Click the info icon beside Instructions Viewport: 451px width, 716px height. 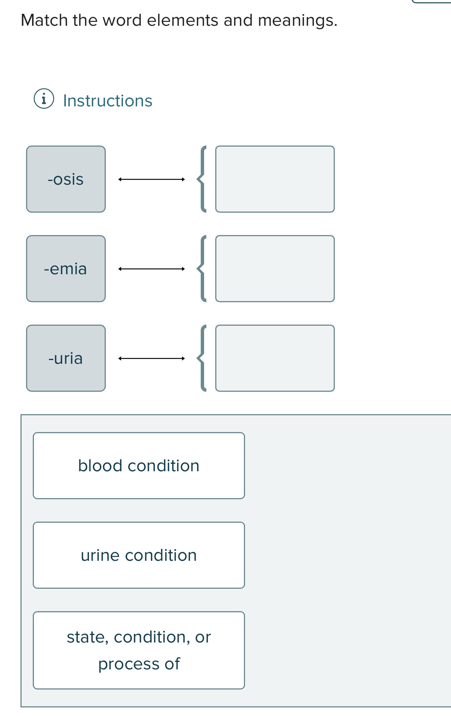point(44,99)
